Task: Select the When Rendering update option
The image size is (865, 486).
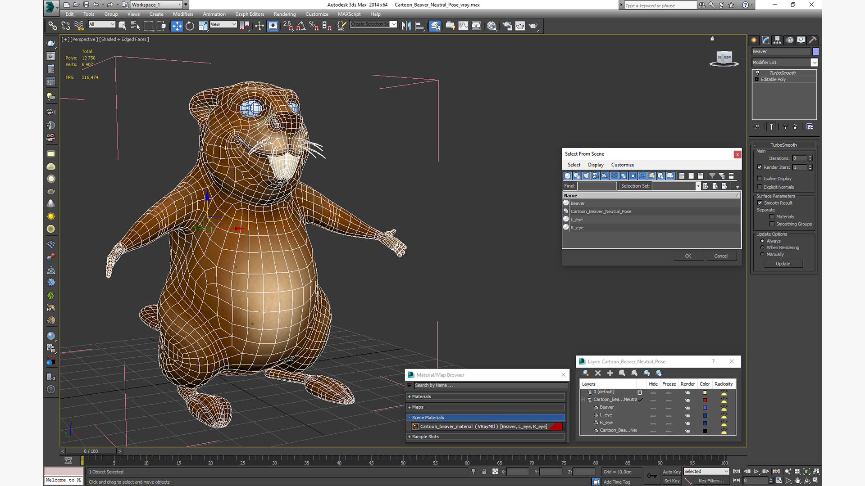Action: click(x=762, y=247)
